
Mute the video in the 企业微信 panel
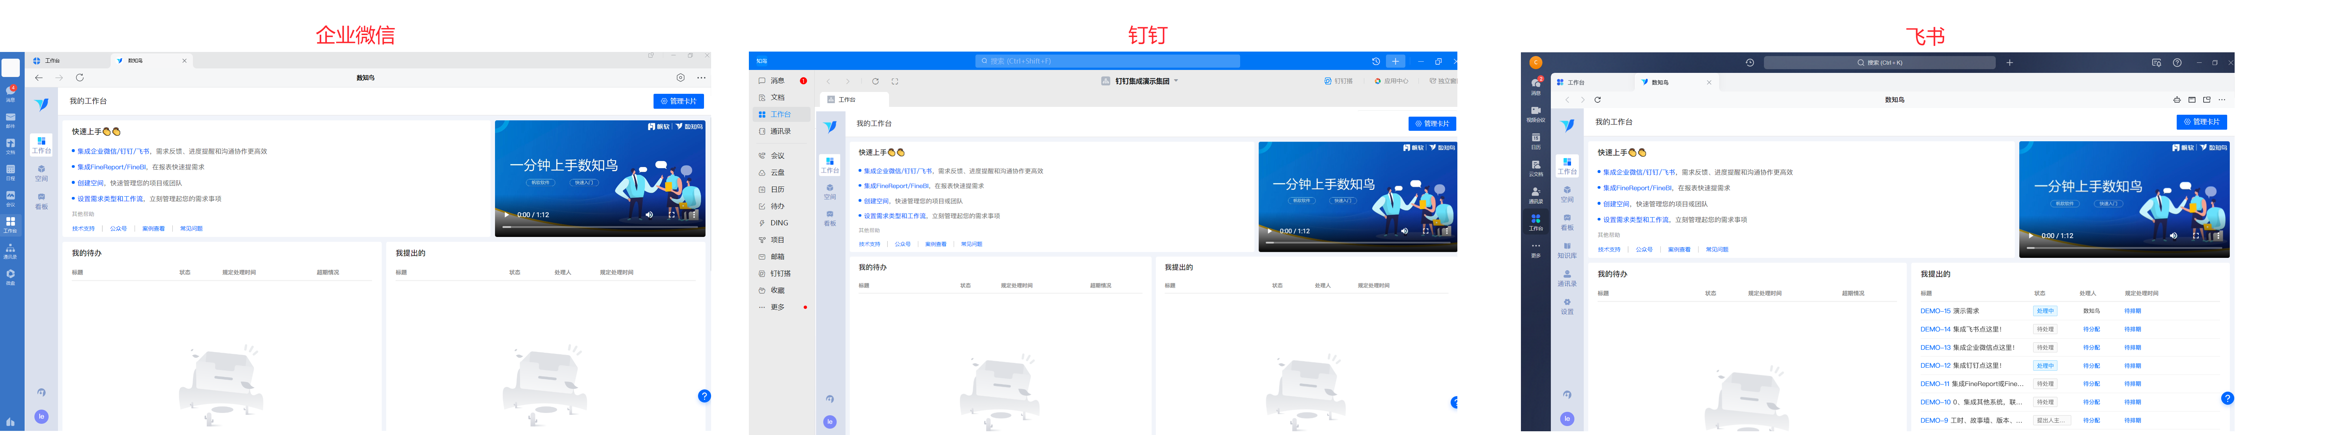tap(649, 215)
